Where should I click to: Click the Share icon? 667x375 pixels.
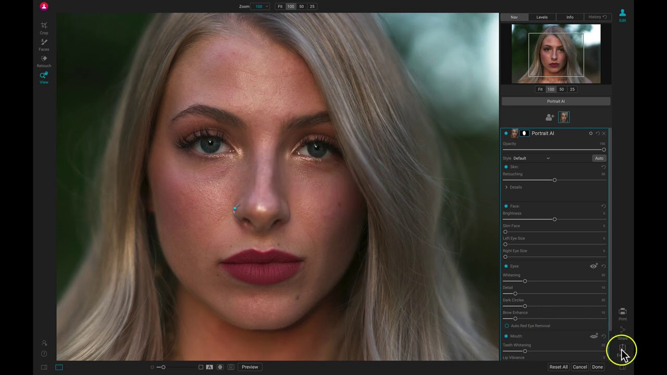622,332
